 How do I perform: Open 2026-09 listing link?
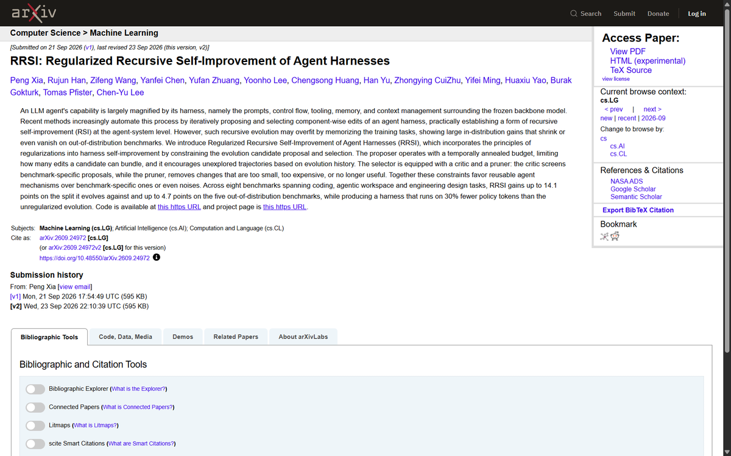coord(653,118)
